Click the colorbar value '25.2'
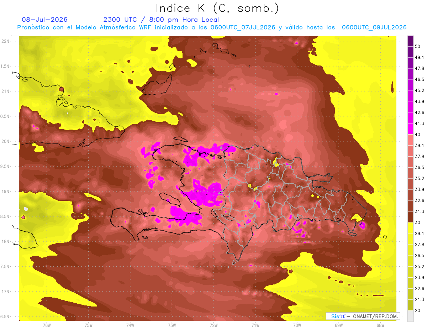Screen dimensions: 427x330 tap(419, 266)
